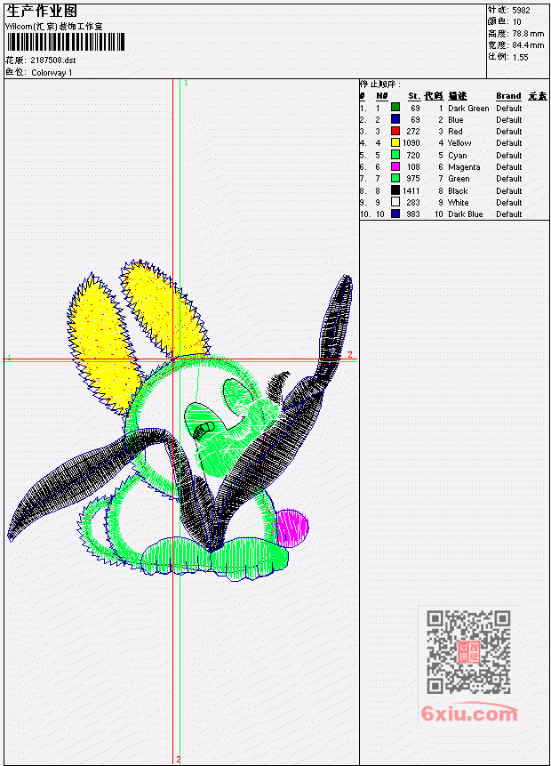Image resolution: width=551 pixels, height=766 pixels.
Task: Click "Default" brand in the Black row
Action: pos(509,191)
